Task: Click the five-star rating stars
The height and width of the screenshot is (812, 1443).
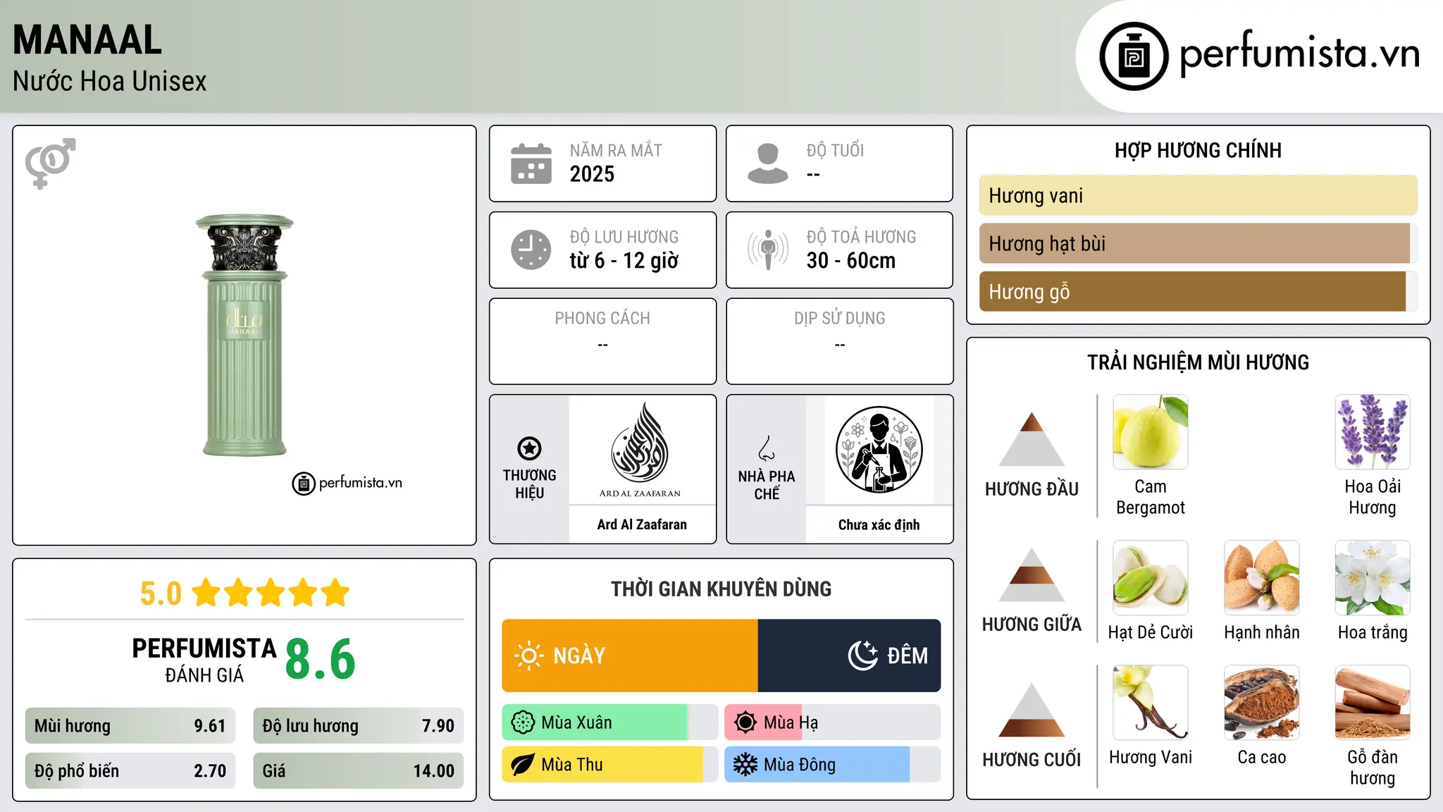Action: tap(271, 593)
